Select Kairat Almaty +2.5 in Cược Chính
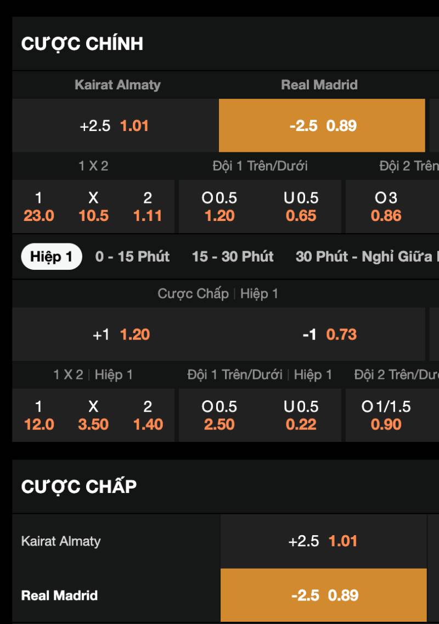 tap(115, 126)
